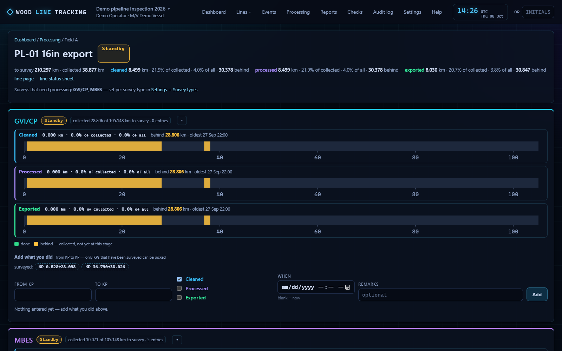Click the 'collected 28.806 of 105.148 km' summary chip
This screenshot has height=351, width=562.
point(120,120)
